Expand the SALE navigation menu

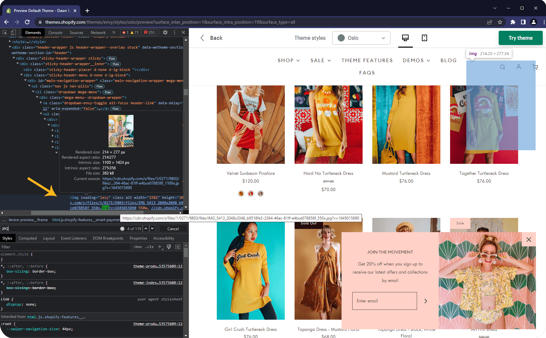point(320,61)
